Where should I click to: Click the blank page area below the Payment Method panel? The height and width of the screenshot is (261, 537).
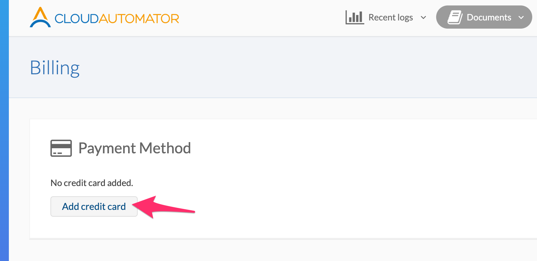[273, 251]
